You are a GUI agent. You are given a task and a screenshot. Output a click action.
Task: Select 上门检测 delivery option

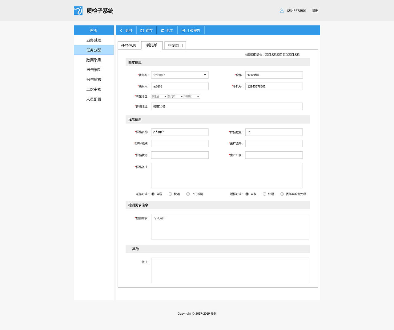[188, 194]
